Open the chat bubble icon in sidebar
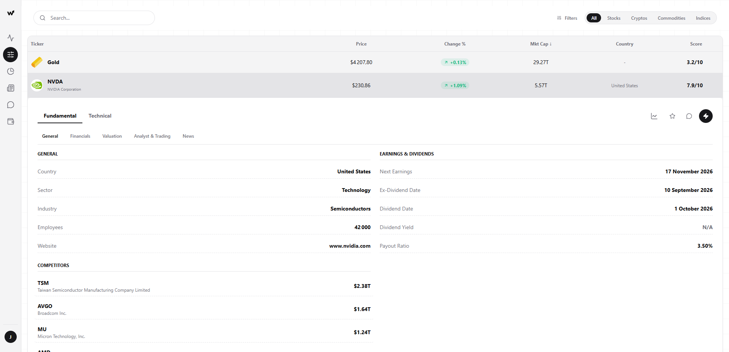 [11, 105]
